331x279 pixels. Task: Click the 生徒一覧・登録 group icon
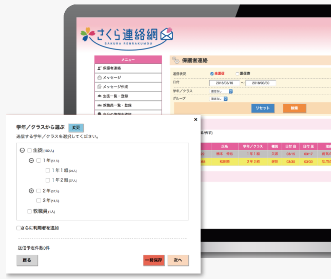(x=99, y=96)
